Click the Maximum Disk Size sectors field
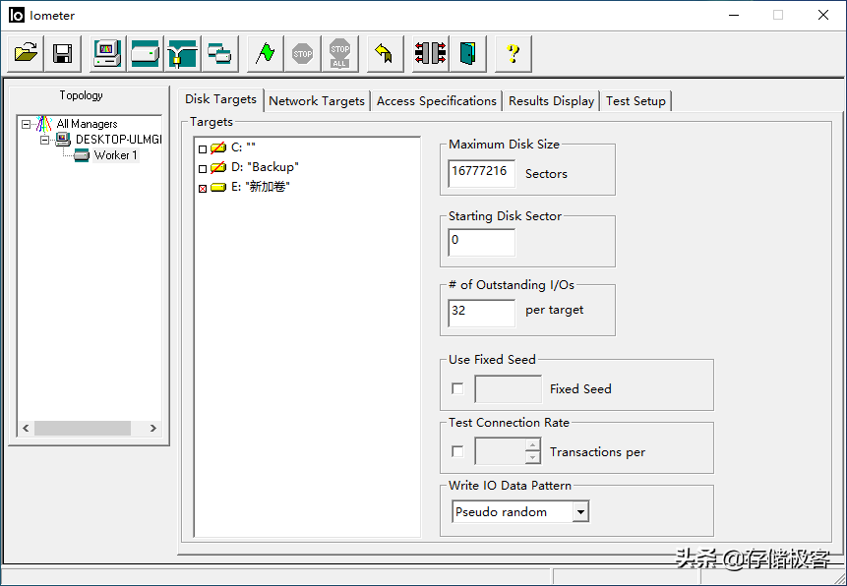The image size is (847, 586). [481, 173]
